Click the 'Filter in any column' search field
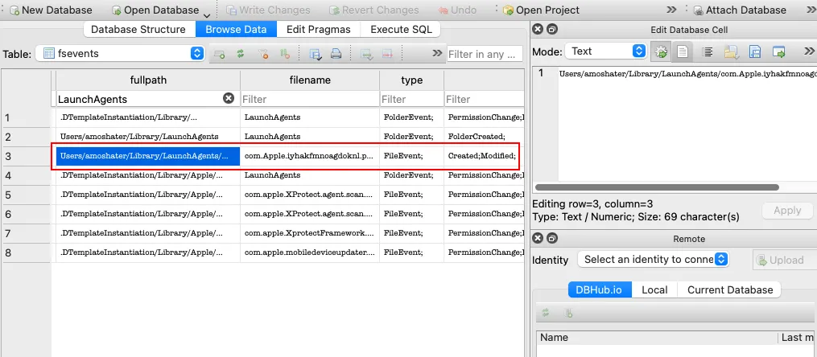 [x=485, y=54]
